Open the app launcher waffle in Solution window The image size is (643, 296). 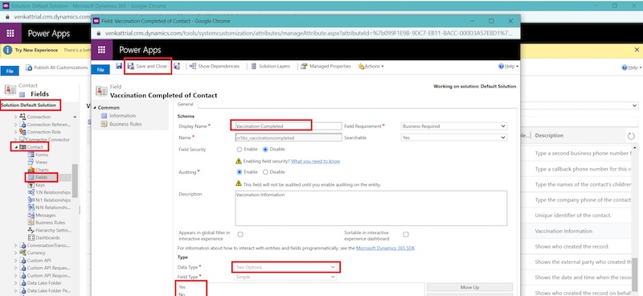click(x=10, y=34)
